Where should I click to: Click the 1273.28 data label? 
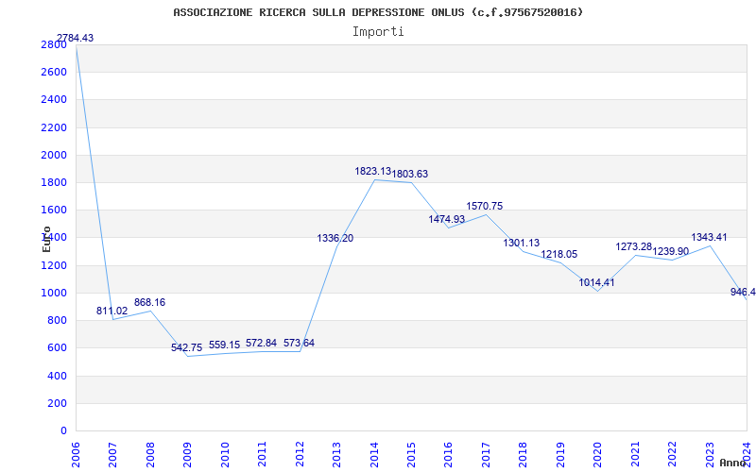[634, 246]
